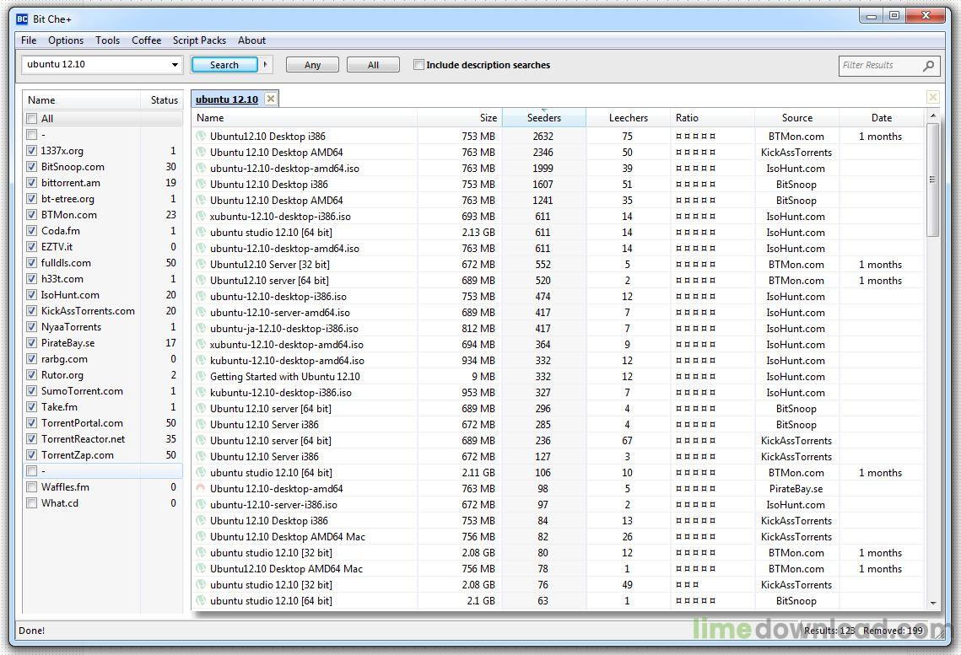Tick the All checkbox in the sources list

tap(32, 119)
